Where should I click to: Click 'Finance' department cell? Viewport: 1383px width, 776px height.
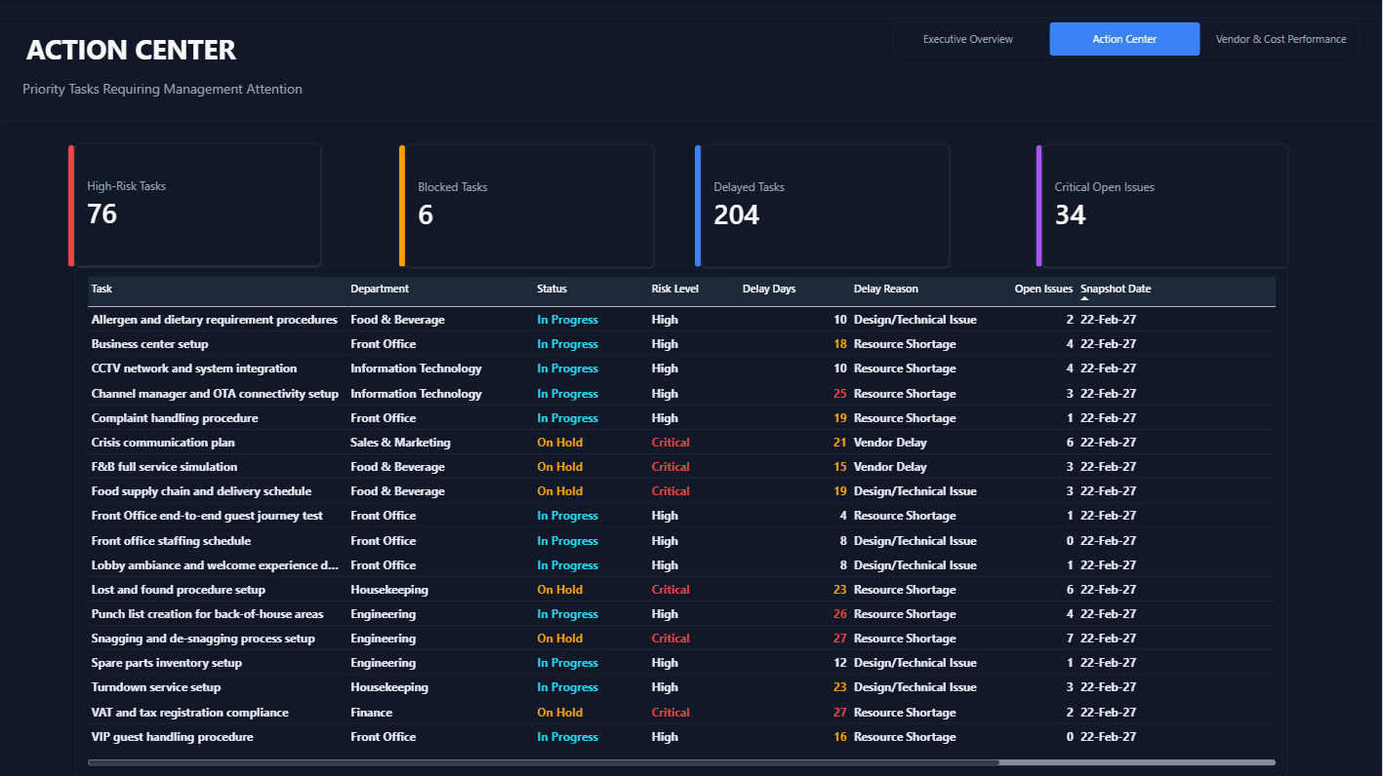pos(371,713)
